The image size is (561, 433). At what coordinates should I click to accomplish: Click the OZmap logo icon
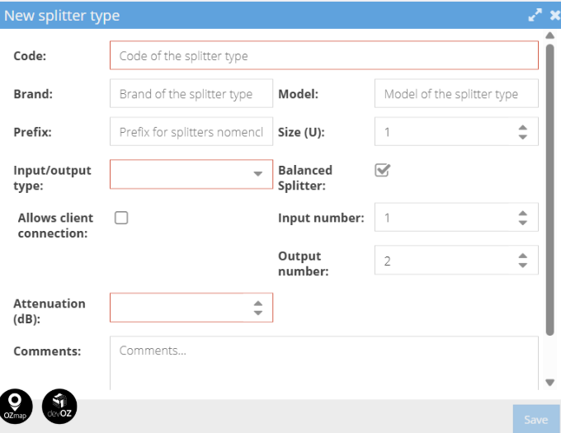tap(16, 407)
